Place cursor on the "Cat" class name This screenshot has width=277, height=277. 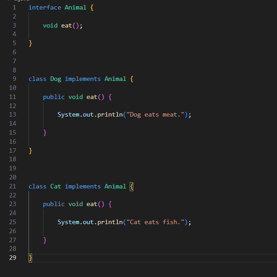pos(56,186)
